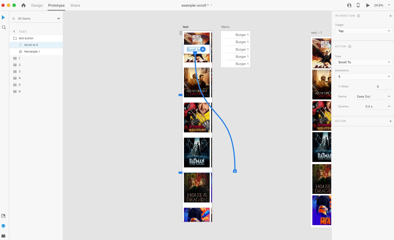Screen dimensions: 394x240
Task: Open the Plugins panel icon
Action: (x=3, y=236)
